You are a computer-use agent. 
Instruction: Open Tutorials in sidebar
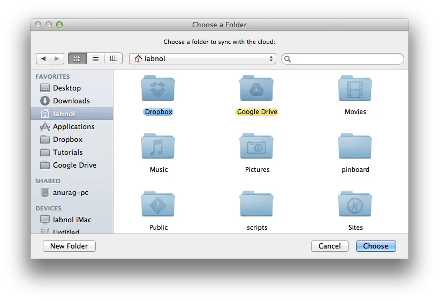[72, 152]
